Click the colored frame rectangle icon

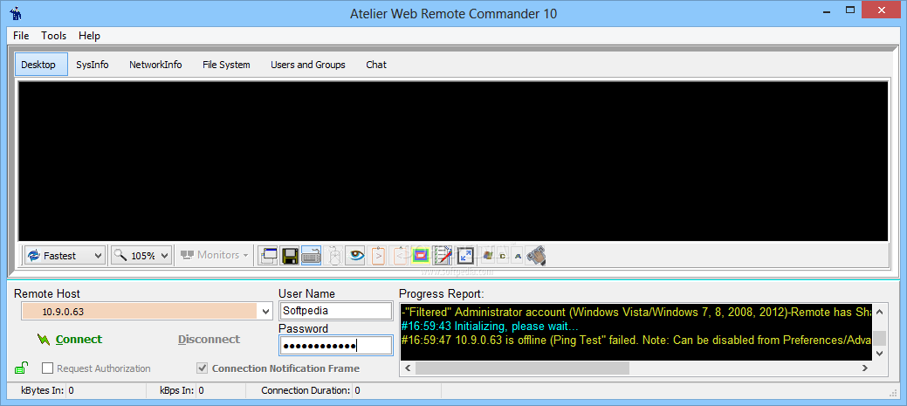pyautogui.click(x=421, y=255)
